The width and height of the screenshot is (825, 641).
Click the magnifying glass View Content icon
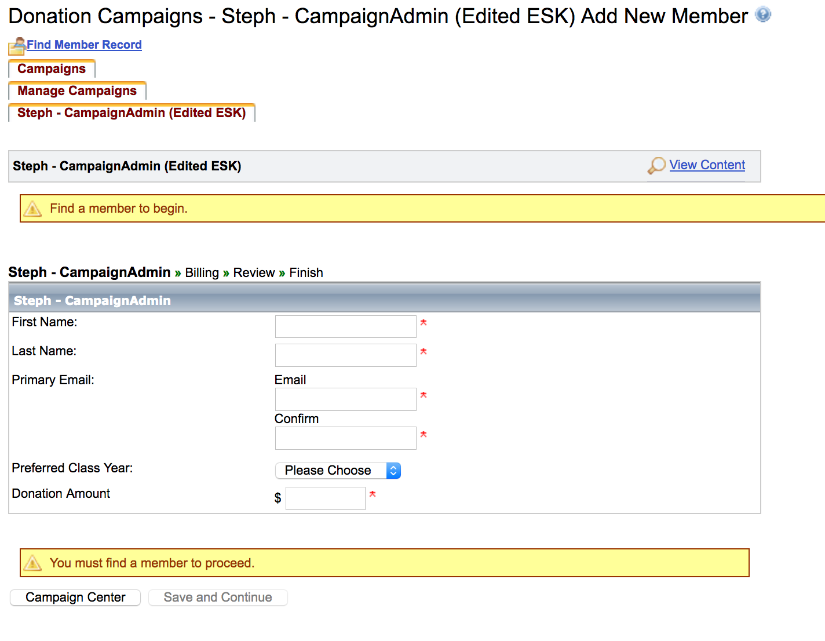coord(656,166)
